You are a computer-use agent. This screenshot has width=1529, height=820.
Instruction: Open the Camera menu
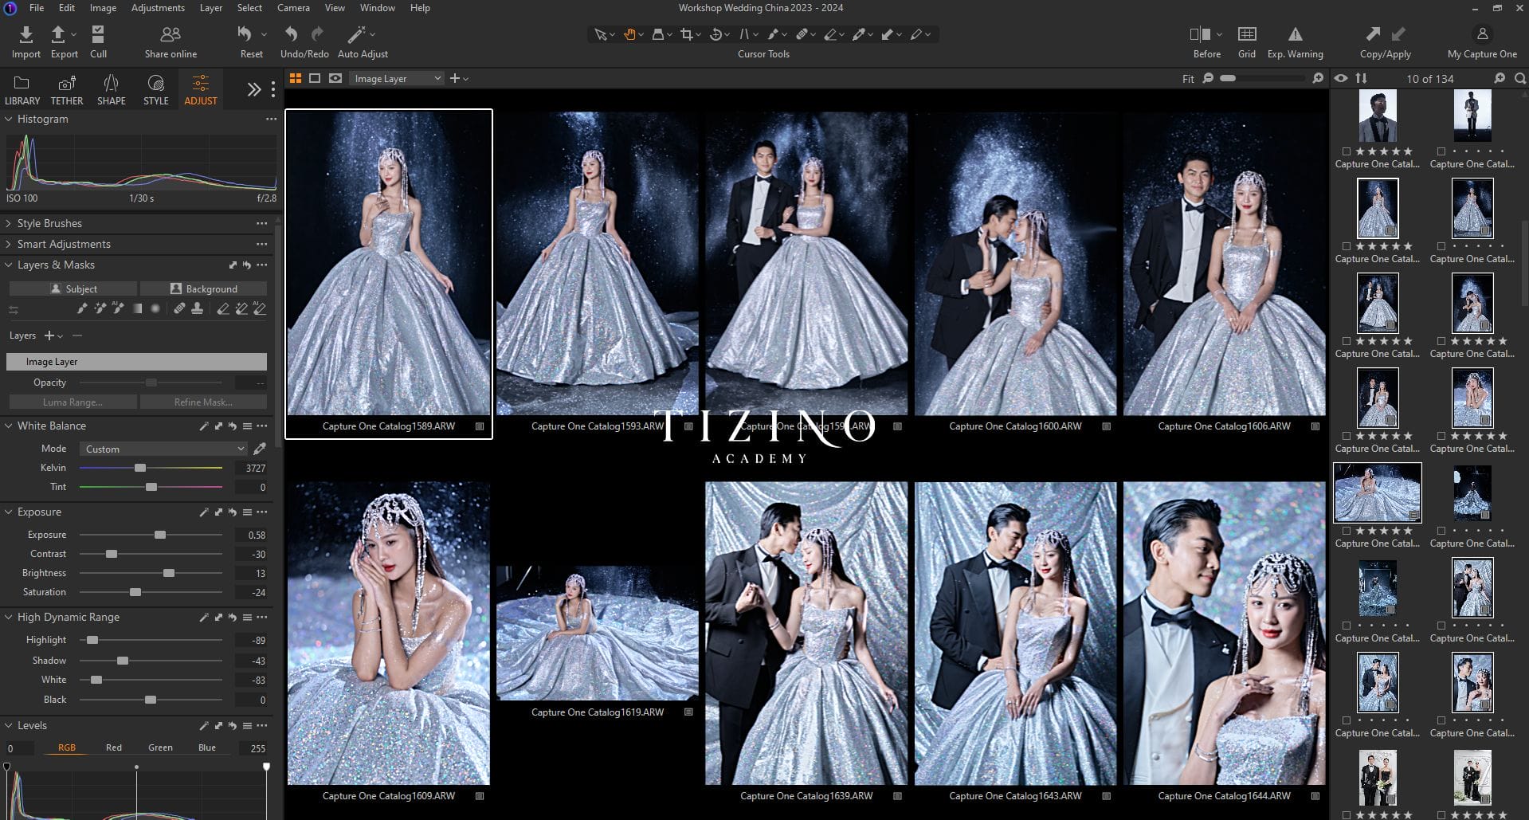point(293,8)
